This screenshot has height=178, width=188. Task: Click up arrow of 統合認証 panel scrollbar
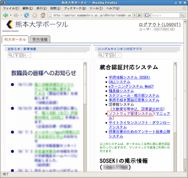(175, 63)
